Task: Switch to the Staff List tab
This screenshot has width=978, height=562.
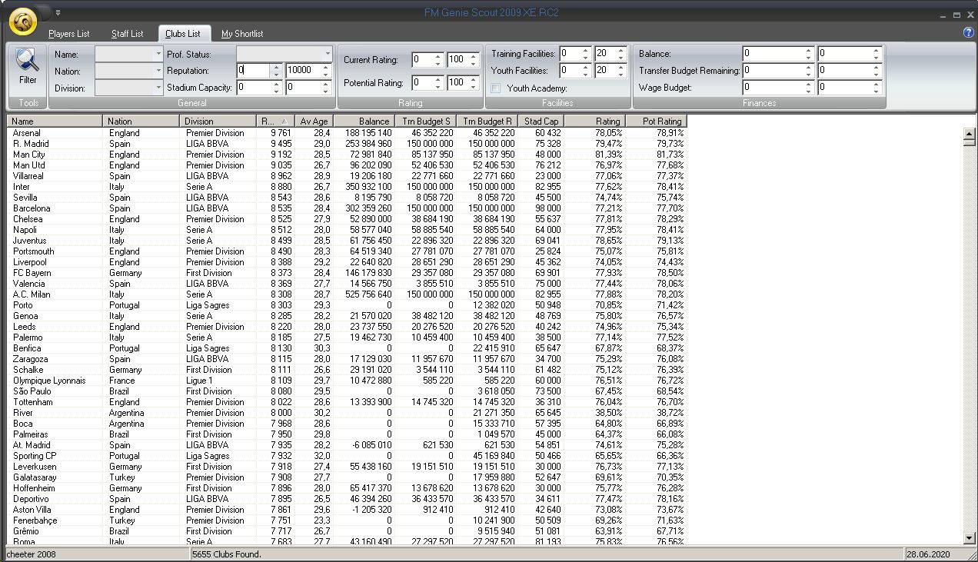Action: 127,34
